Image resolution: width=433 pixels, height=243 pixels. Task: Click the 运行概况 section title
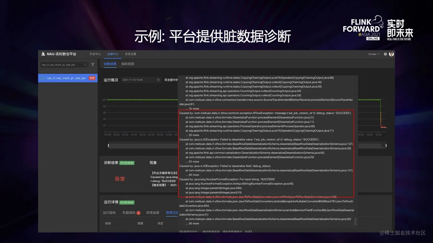point(111,80)
